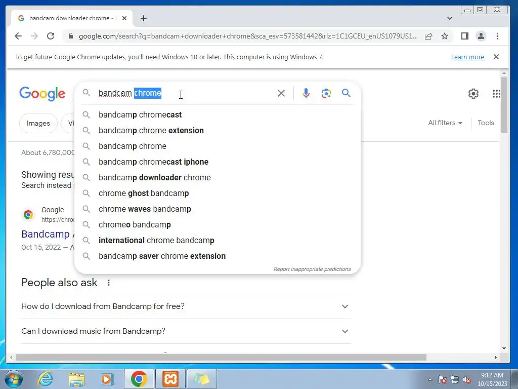Click scrollbar down arrow
The width and height of the screenshot is (518, 389).
tap(504, 348)
